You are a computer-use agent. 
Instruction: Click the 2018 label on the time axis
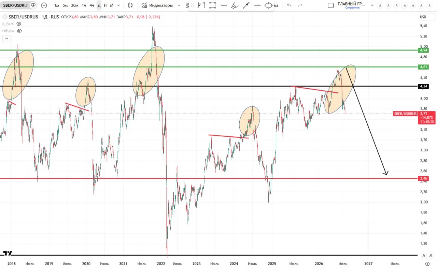point(12,264)
